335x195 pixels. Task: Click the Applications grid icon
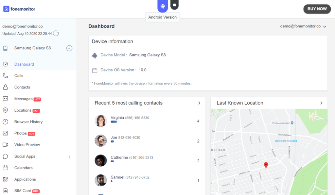point(5,179)
